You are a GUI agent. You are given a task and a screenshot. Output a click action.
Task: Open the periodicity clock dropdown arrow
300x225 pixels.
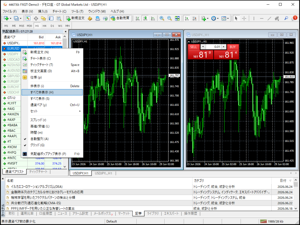coord(218,18)
